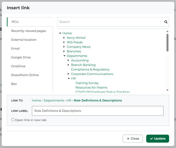Select Home in the page tree
176x148 pixels.
67,33
